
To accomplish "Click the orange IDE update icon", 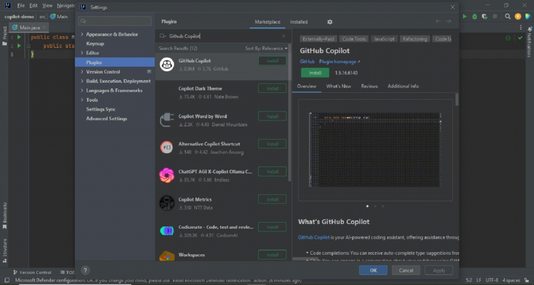I will 518,16.
